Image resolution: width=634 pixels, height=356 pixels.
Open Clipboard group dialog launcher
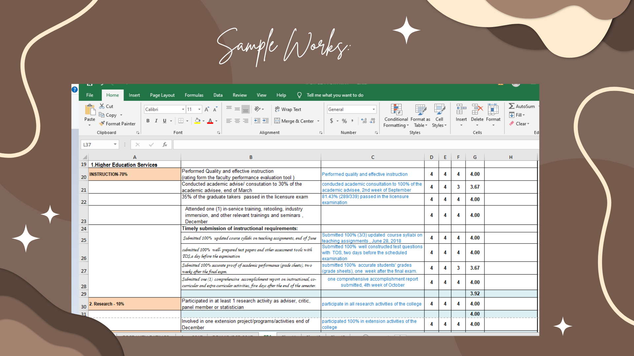pos(138,133)
